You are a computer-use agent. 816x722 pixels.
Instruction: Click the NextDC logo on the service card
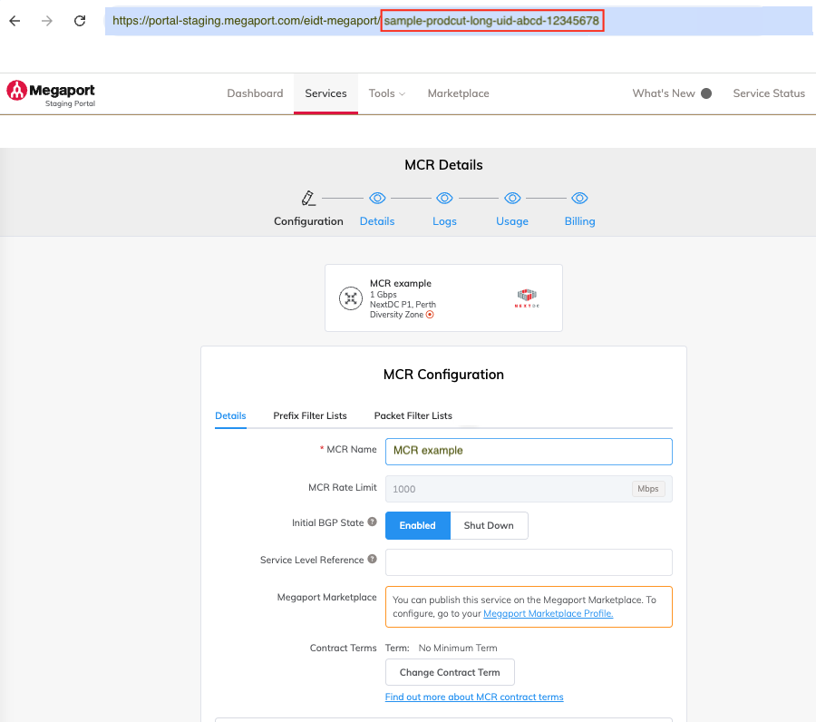[x=527, y=297]
